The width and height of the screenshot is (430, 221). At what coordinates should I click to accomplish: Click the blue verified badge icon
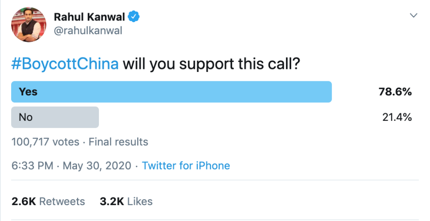pos(135,17)
